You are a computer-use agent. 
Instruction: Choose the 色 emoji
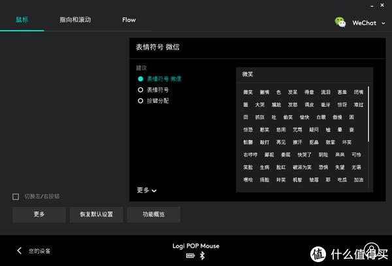click(x=278, y=93)
